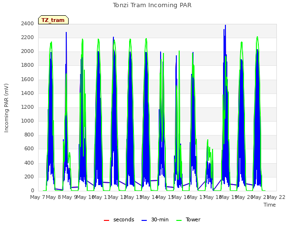Click the 2200 y-axis tick label
This screenshot has width=305, height=229.
click(x=28, y=38)
